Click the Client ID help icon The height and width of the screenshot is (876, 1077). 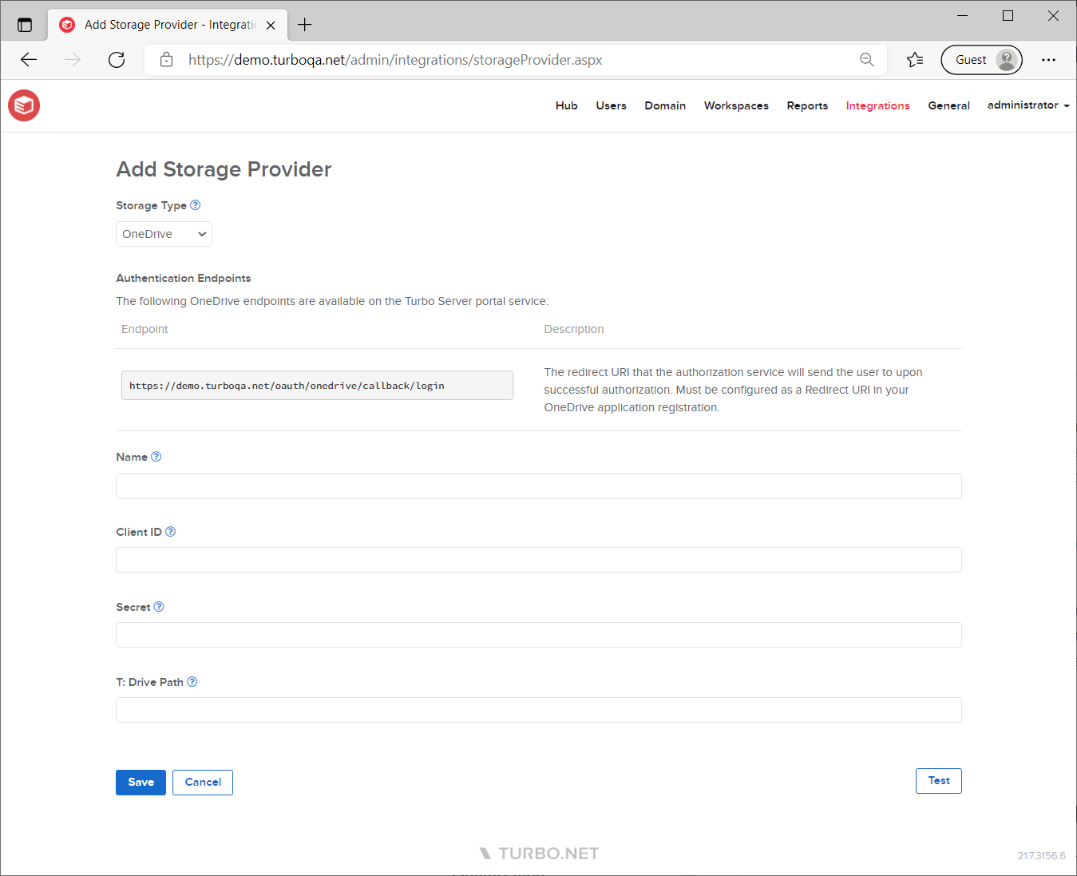pyautogui.click(x=170, y=532)
